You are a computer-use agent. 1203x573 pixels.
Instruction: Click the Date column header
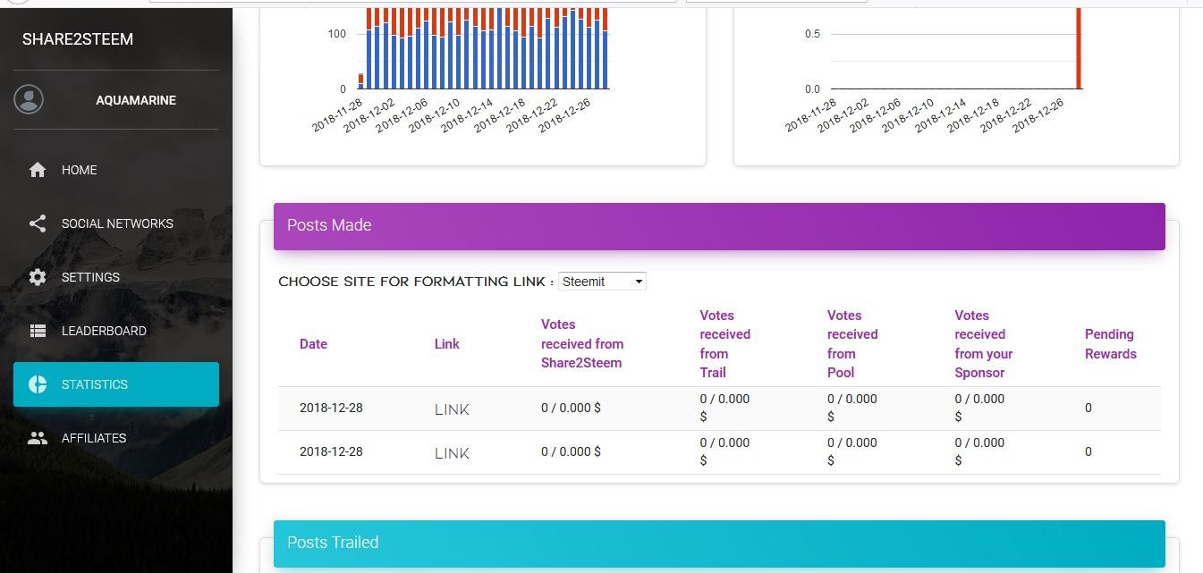pos(313,344)
